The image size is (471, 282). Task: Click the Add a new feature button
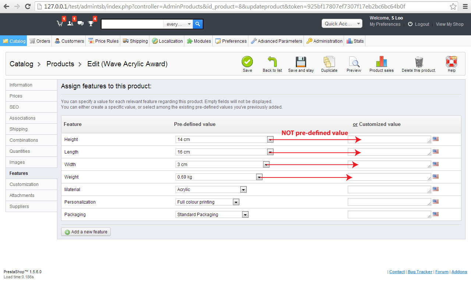(x=86, y=232)
